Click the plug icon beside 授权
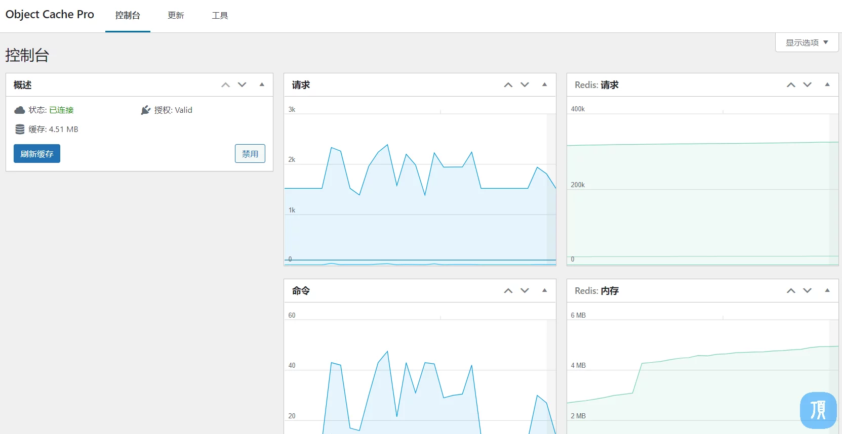 tap(146, 110)
